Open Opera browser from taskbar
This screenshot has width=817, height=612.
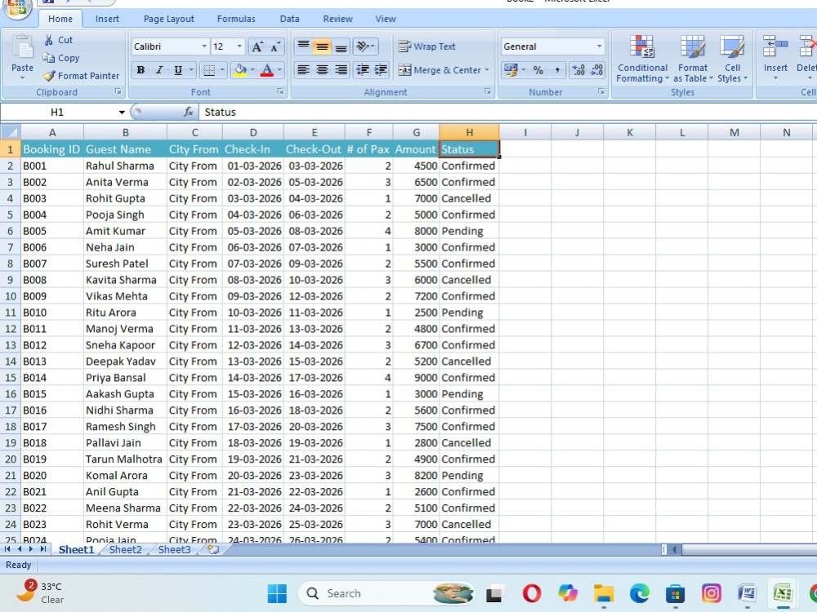[532, 593]
